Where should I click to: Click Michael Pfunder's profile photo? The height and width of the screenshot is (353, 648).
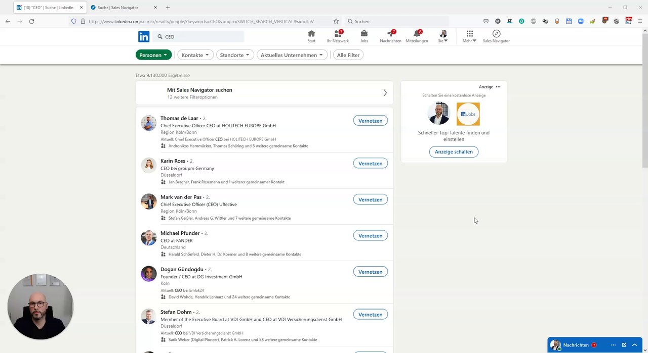(149, 238)
